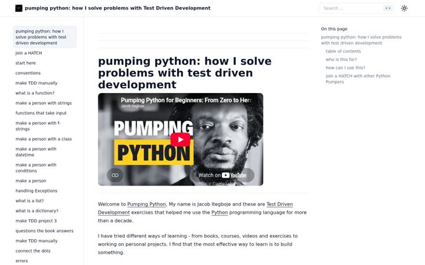The height and width of the screenshot is (265, 425).
Task: Open 'functions that take input' page
Action: [x=41, y=113]
